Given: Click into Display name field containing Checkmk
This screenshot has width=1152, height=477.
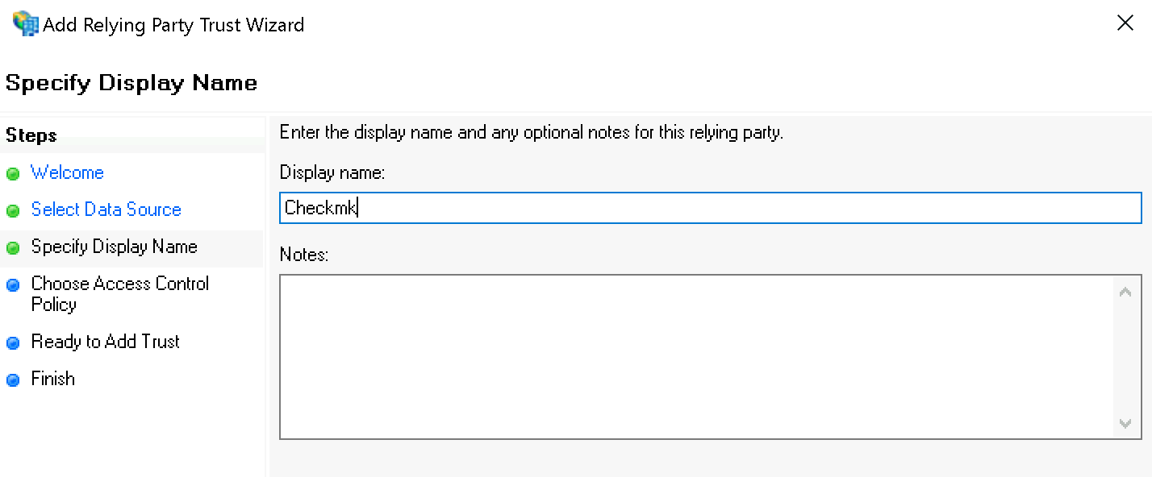Looking at the screenshot, I should (x=711, y=208).
